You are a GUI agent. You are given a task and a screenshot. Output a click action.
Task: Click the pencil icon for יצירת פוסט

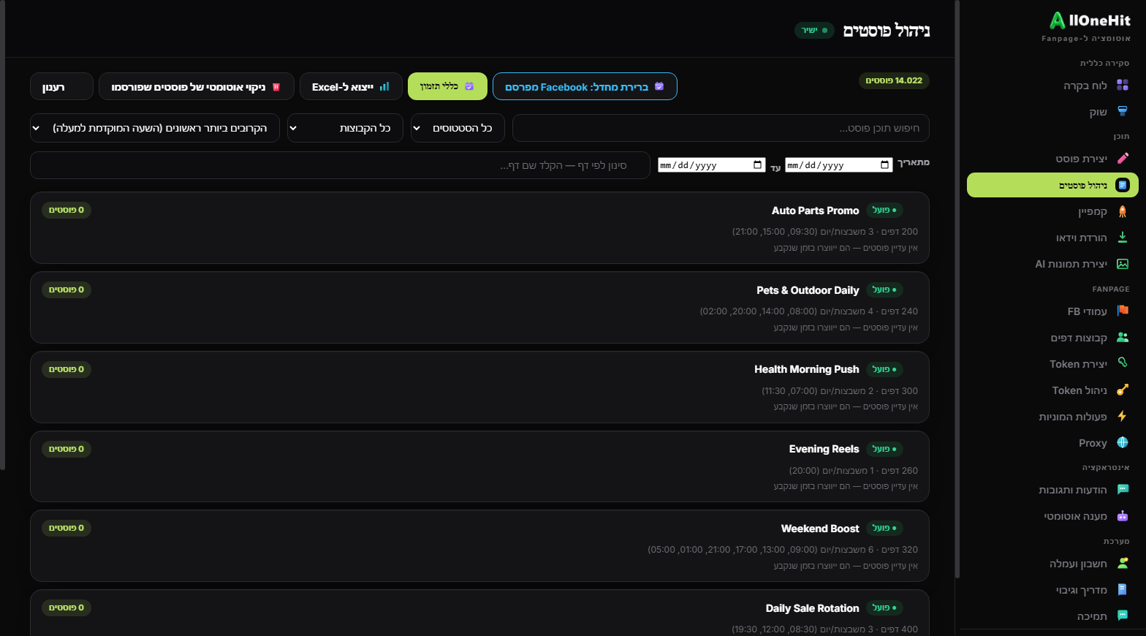(1123, 159)
